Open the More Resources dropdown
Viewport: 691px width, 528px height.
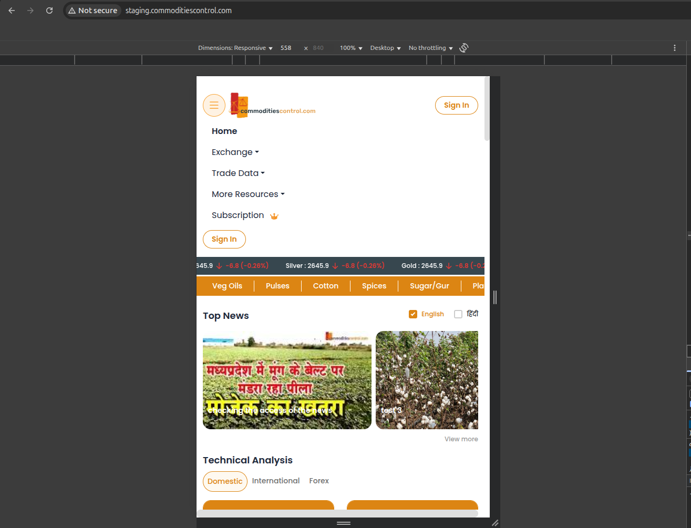[x=247, y=194]
